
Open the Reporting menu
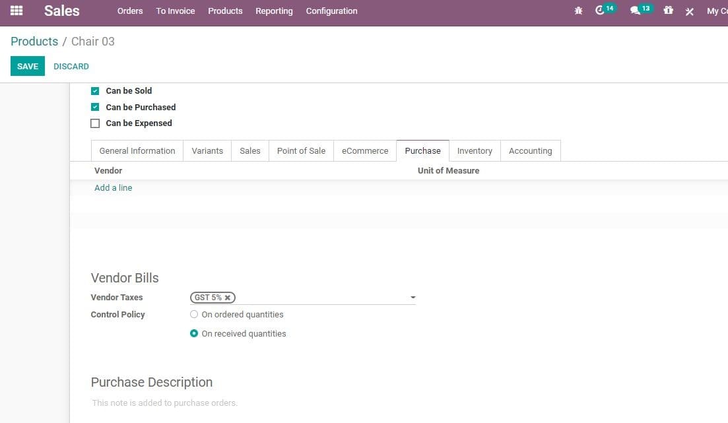(x=274, y=11)
